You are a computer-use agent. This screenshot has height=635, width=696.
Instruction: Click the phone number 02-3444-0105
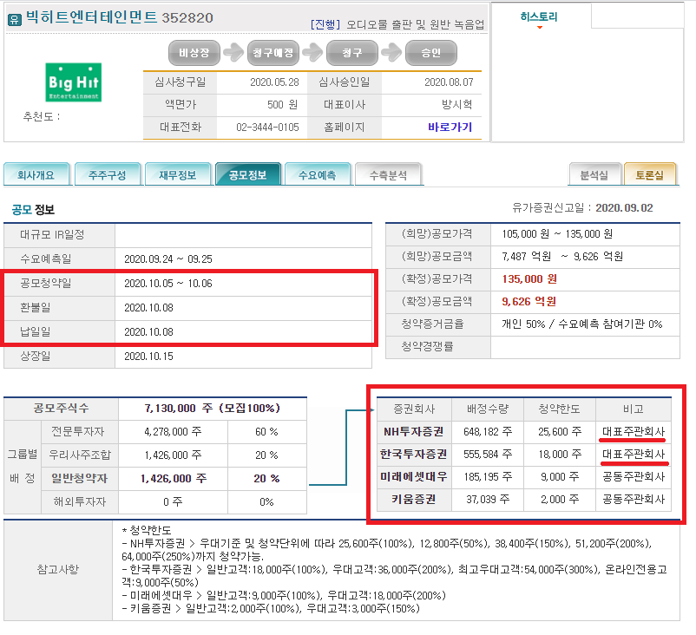pyautogui.click(x=267, y=128)
